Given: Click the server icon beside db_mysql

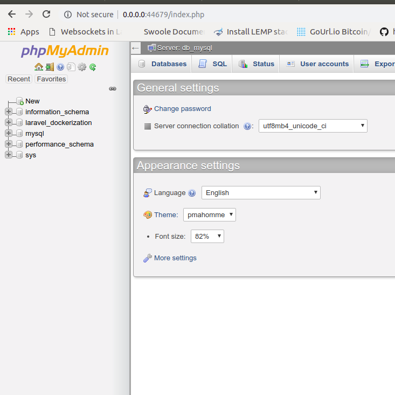Looking at the screenshot, I should [151, 48].
